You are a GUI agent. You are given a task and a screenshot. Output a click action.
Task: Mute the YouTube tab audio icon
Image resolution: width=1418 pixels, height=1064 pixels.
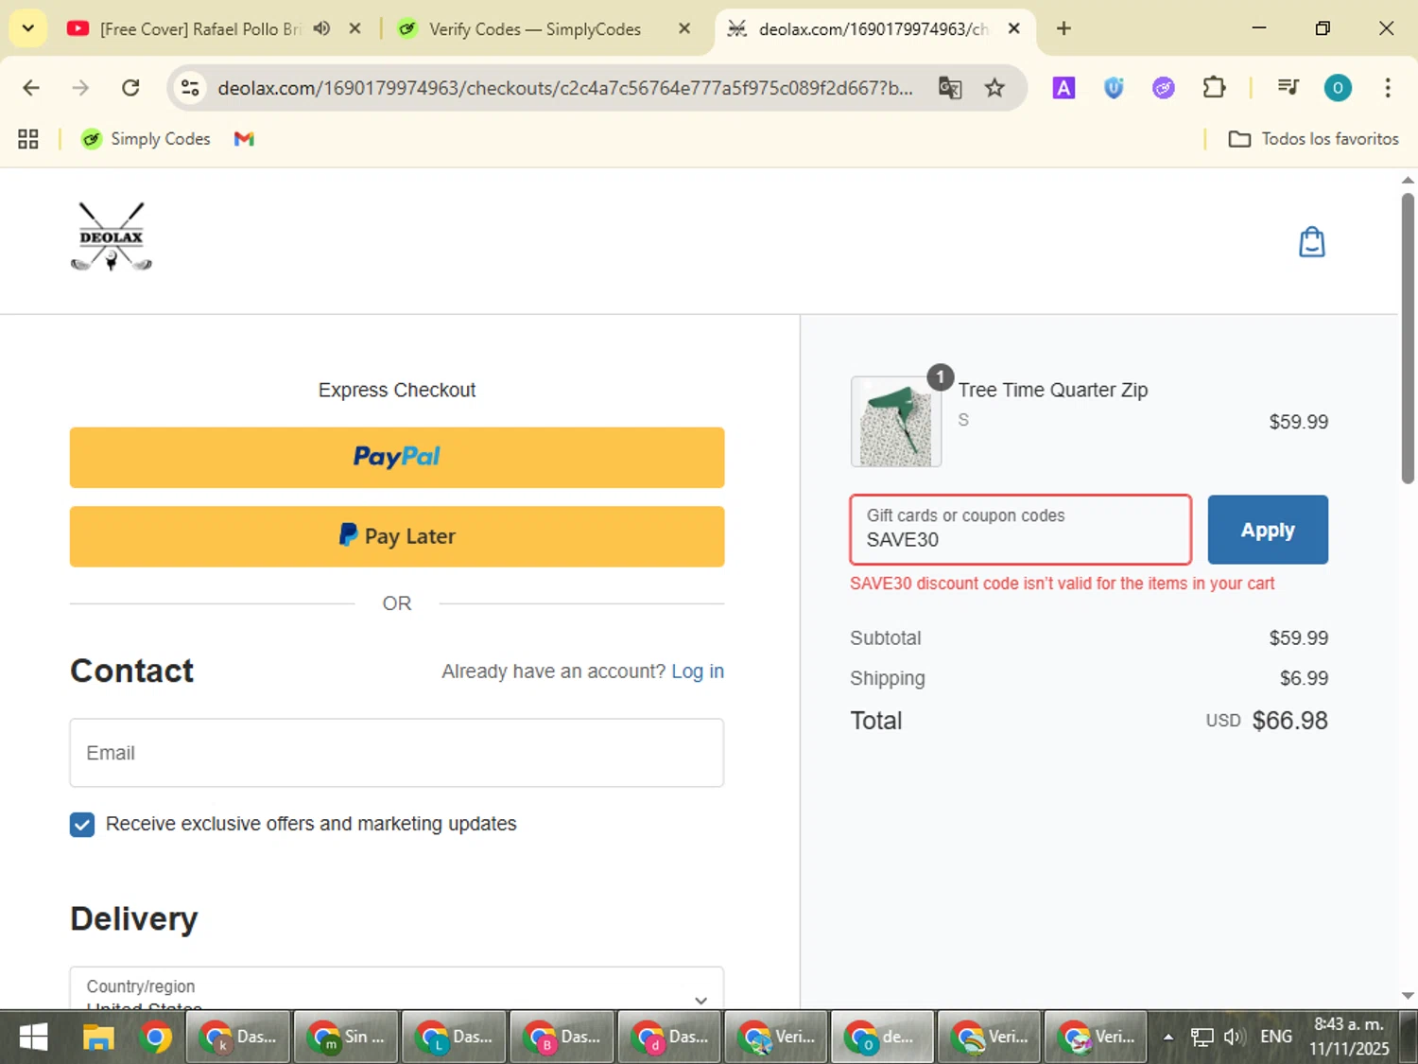pyautogui.click(x=321, y=28)
